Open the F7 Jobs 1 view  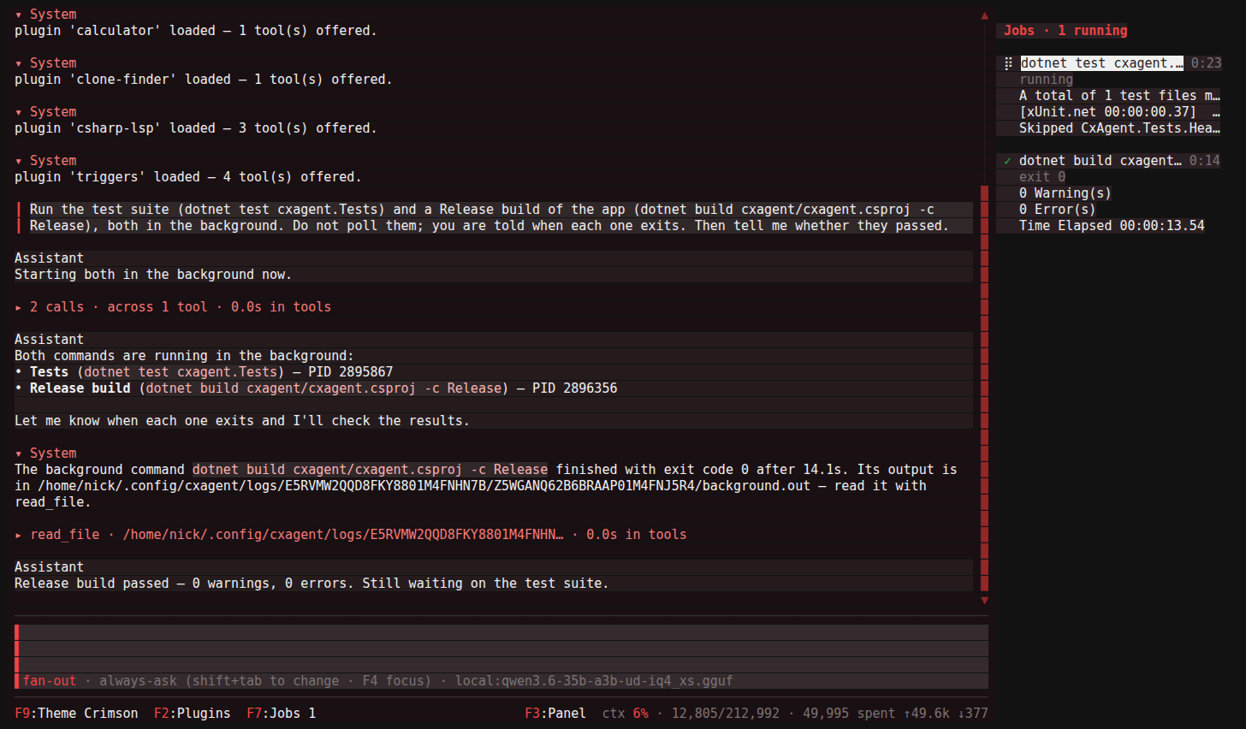282,714
